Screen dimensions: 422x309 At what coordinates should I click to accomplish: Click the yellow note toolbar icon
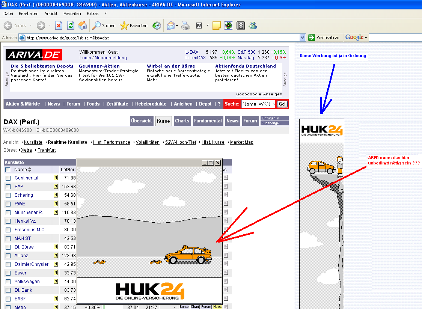tap(216, 26)
